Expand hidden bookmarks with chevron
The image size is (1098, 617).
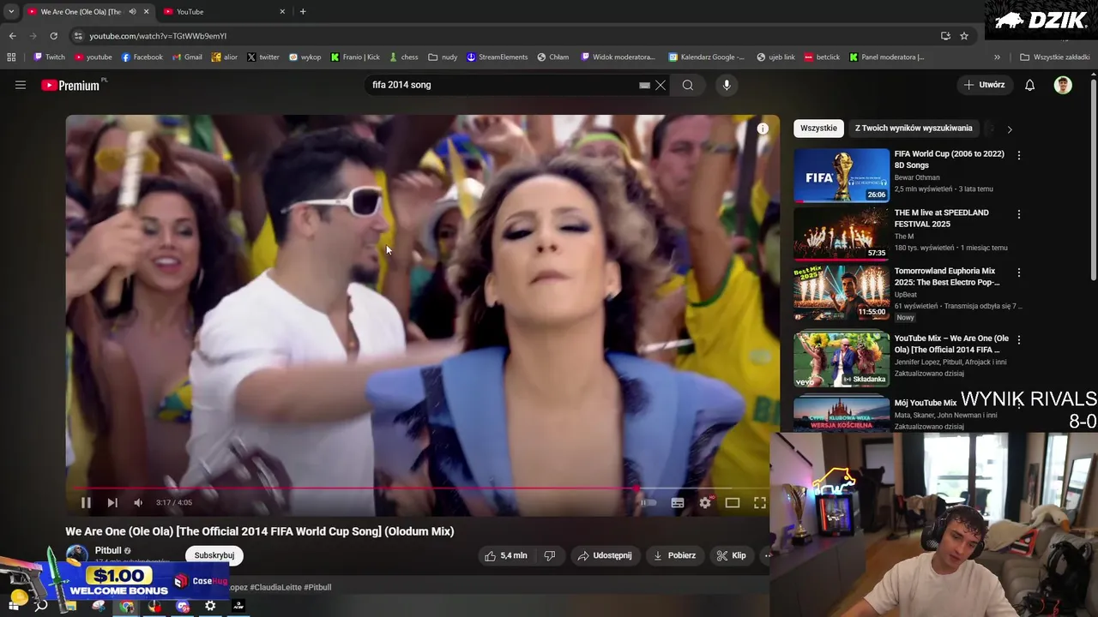click(997, 57)
